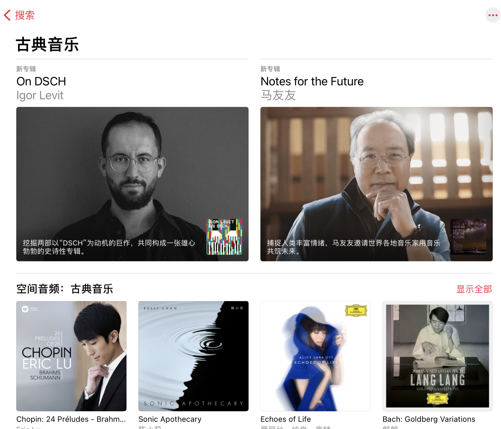Open the Bach: Goldberg Variations title text
Image resolution: width=501 pixels, height=429 pixels.
[x=429, y=419]
